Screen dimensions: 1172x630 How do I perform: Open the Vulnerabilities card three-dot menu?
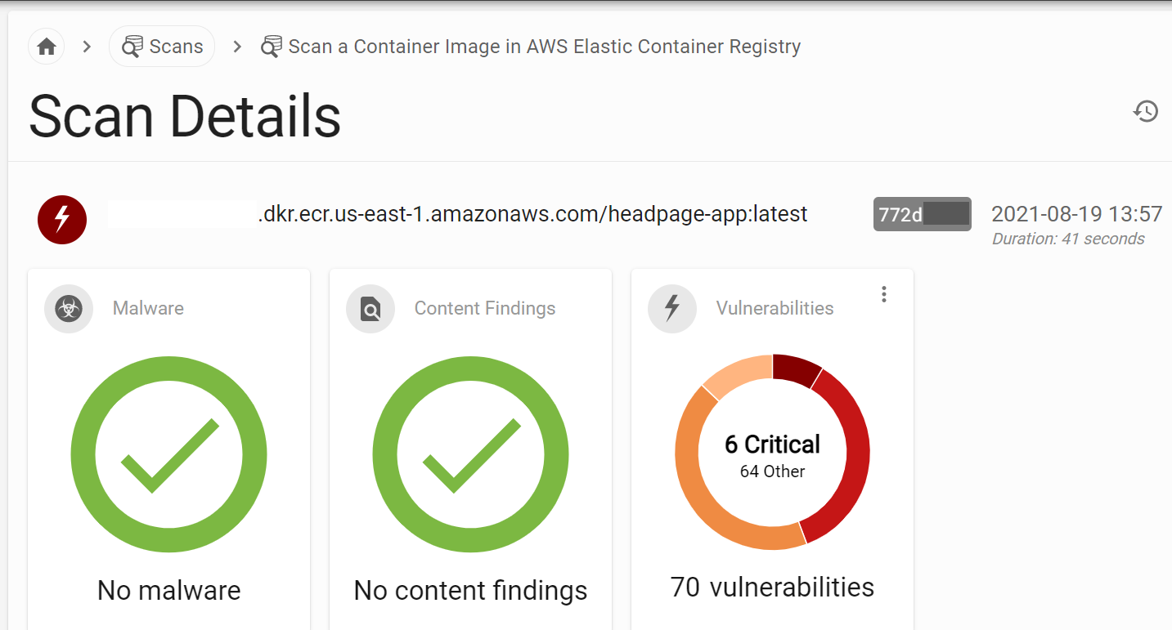883,294
